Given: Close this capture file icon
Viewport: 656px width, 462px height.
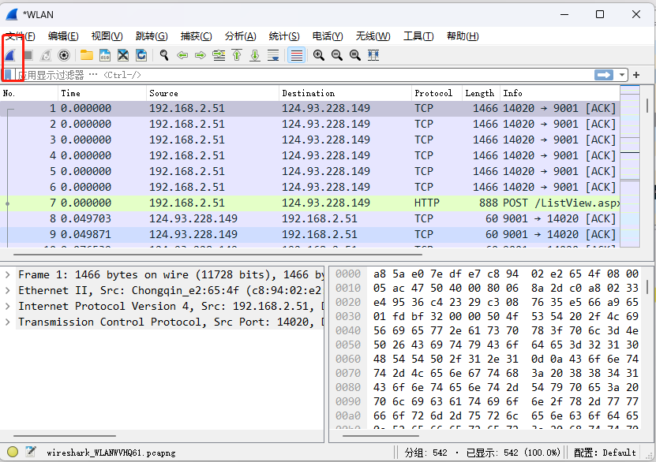Looking at the screenshot, I should tap(122, 55).
